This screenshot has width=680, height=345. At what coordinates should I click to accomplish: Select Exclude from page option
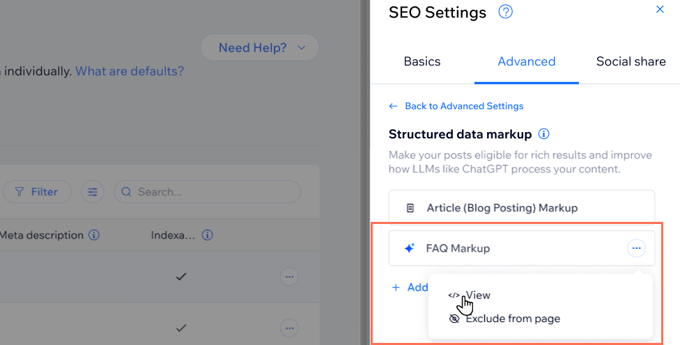(512, 319)
